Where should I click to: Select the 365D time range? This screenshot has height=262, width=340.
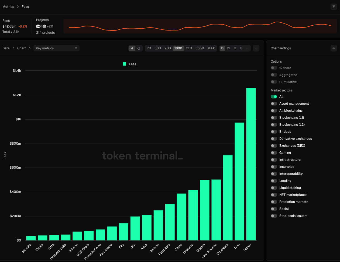pos(200,48)
